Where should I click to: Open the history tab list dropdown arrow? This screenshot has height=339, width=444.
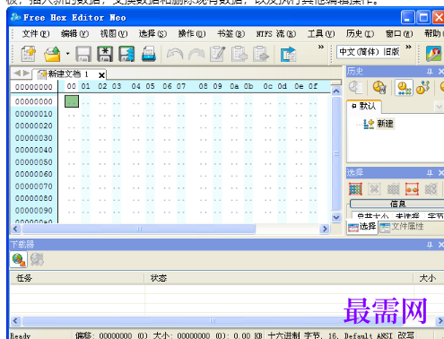point(439,107)
